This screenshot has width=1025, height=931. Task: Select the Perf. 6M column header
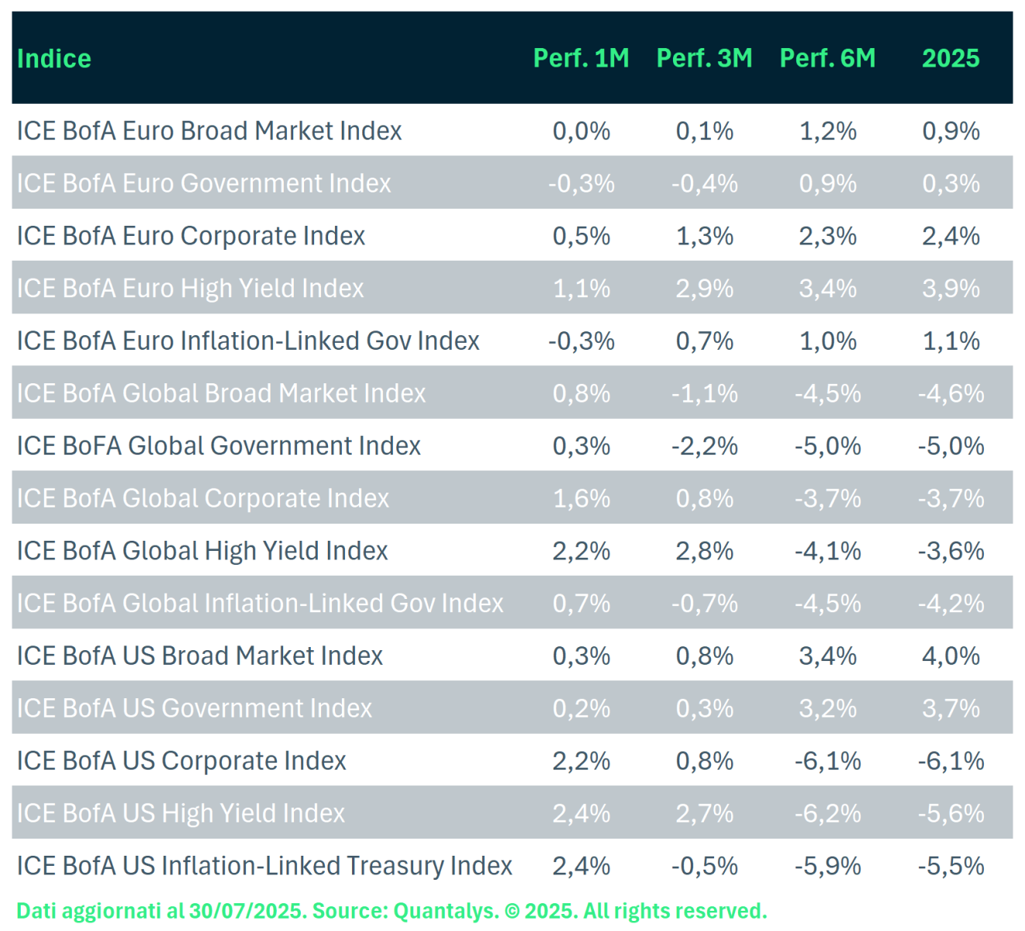(827, 58)
